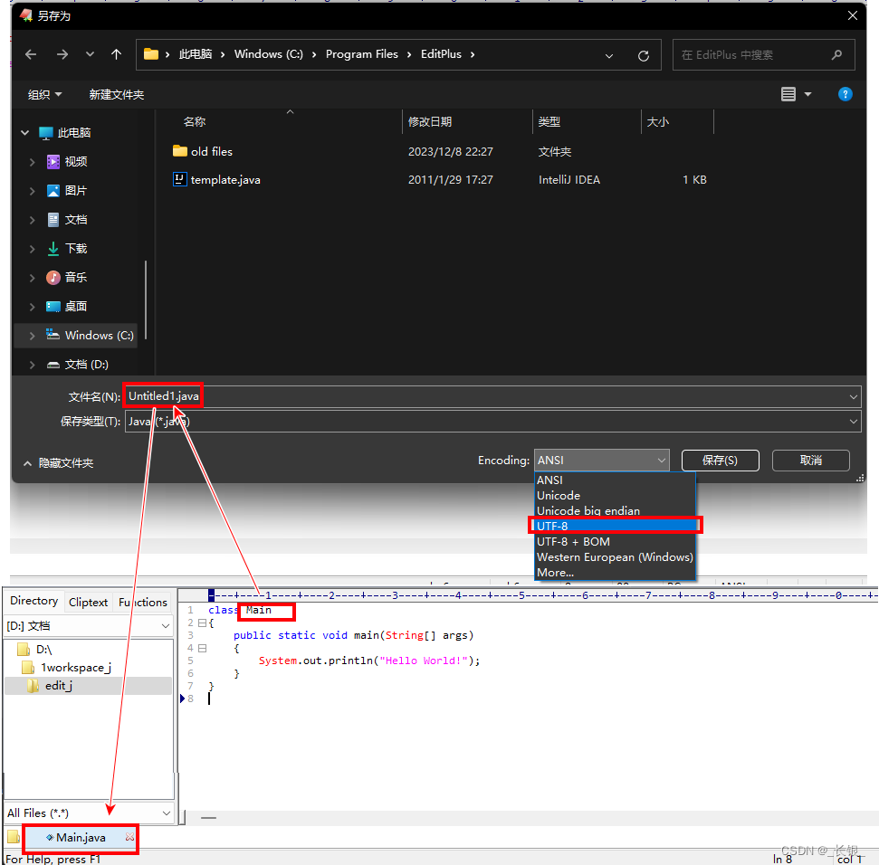Expand the All Files (*.*) filter dropdown
The width and height of the screenshot is (879, 865).
165,813
